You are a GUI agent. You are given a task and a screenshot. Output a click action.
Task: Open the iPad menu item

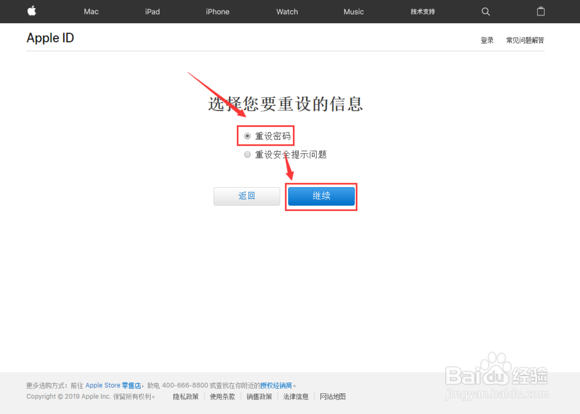[x=152, y=12]
